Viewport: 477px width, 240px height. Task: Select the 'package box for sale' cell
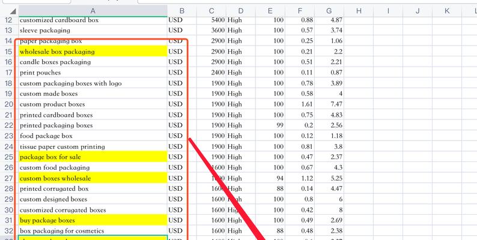click(93, 157)
